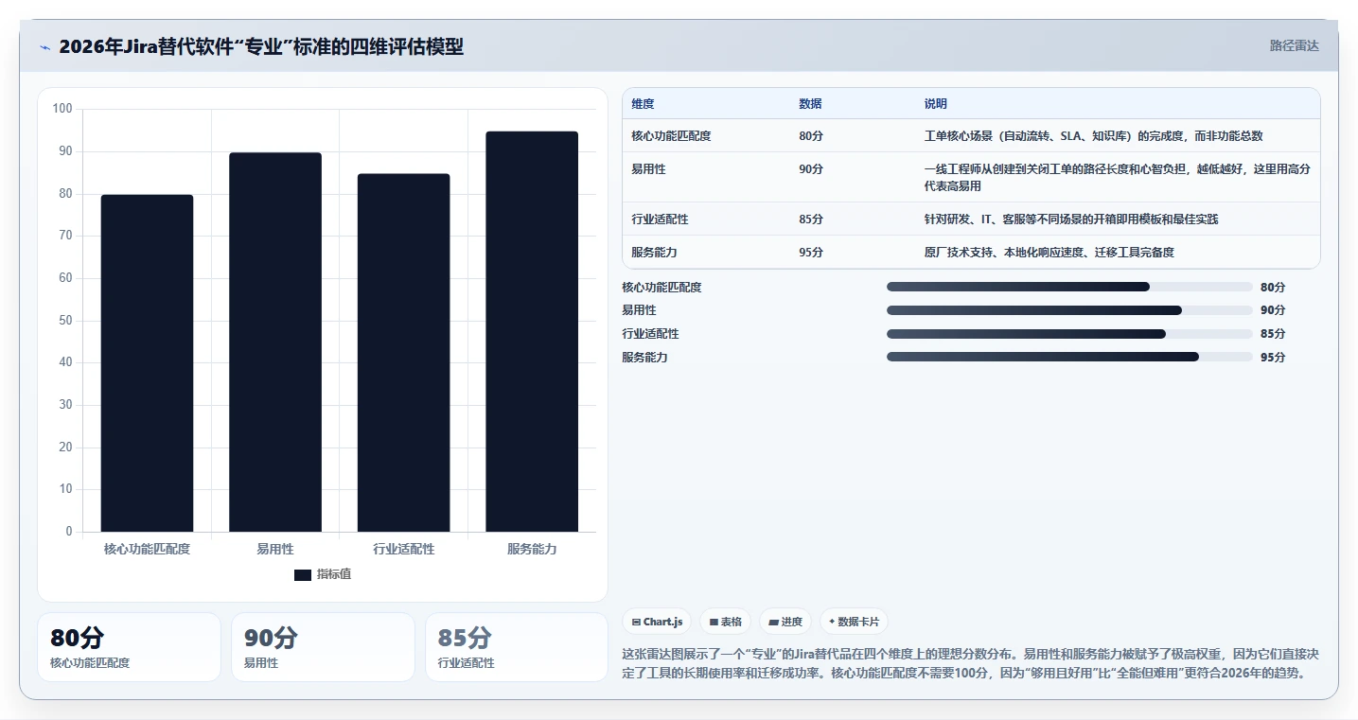Click the 核心功能匹配度 chart bar
1358x720 pixels.
tap(147, 363)
